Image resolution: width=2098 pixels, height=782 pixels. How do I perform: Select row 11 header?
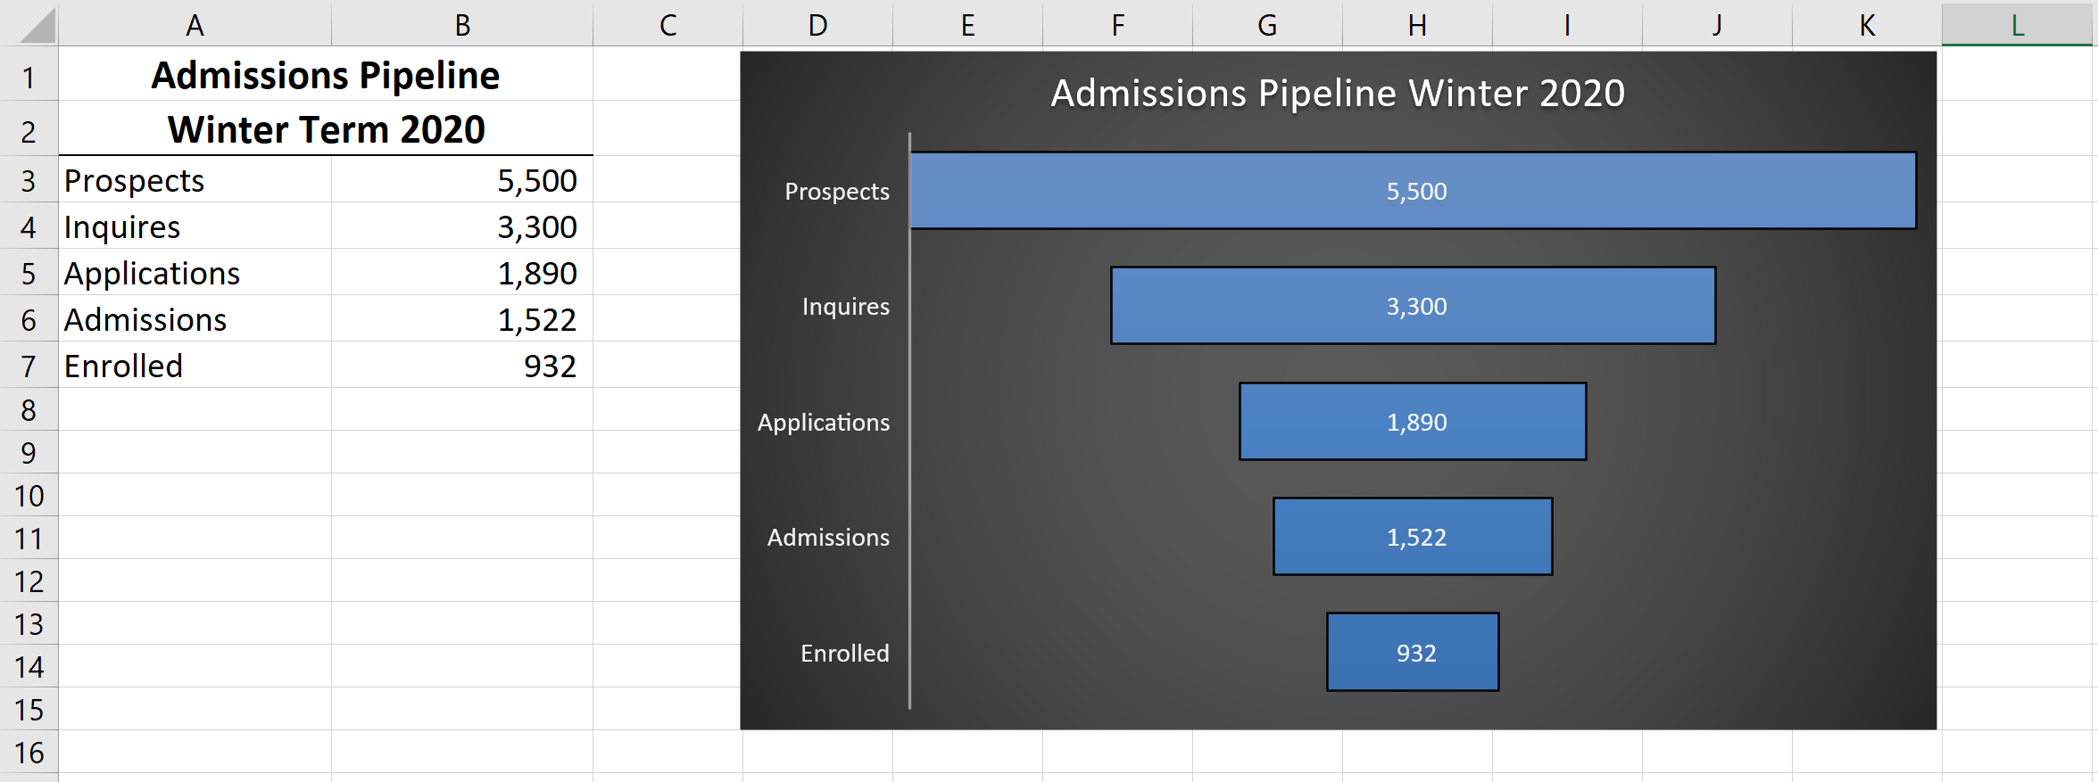[x=29, y=539]
